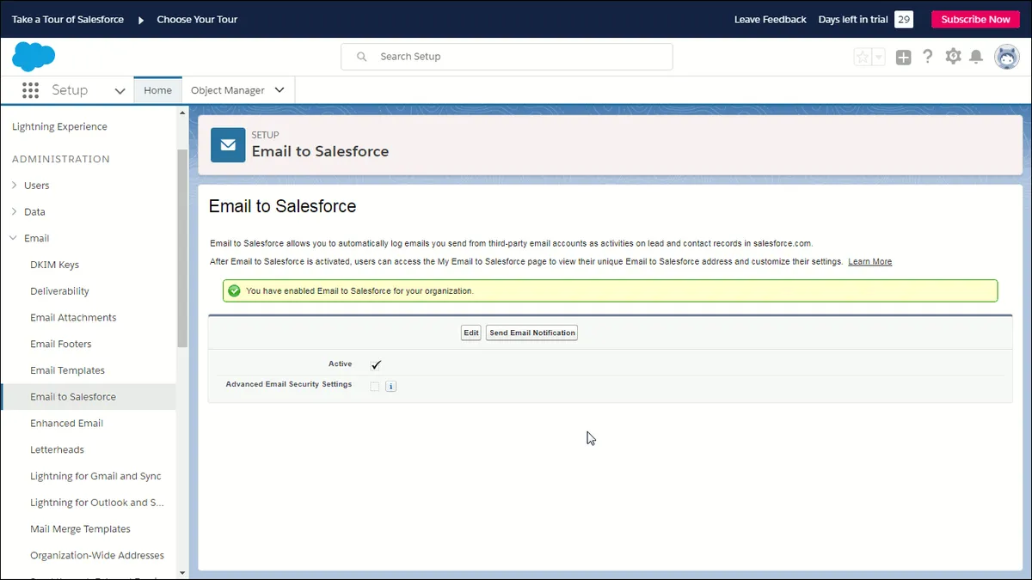The image size is (1032, 580).
Task: Click the Edit button
Action: tap(470, 333)
